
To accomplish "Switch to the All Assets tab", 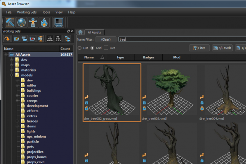I will tap(94, 32).
